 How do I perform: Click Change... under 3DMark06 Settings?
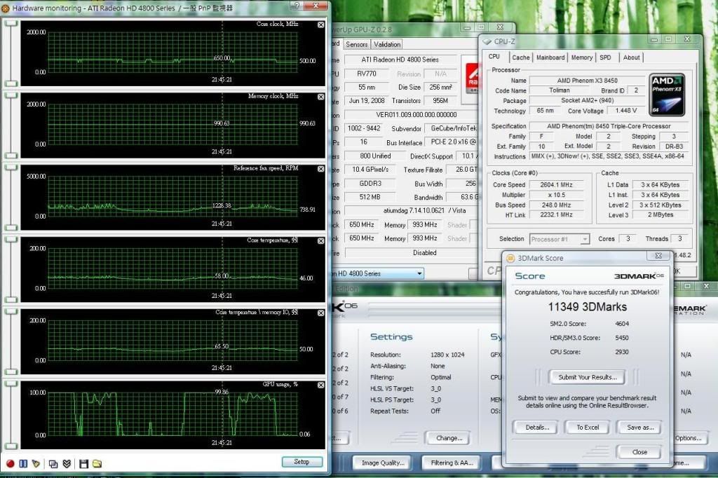tap(449, 438)
